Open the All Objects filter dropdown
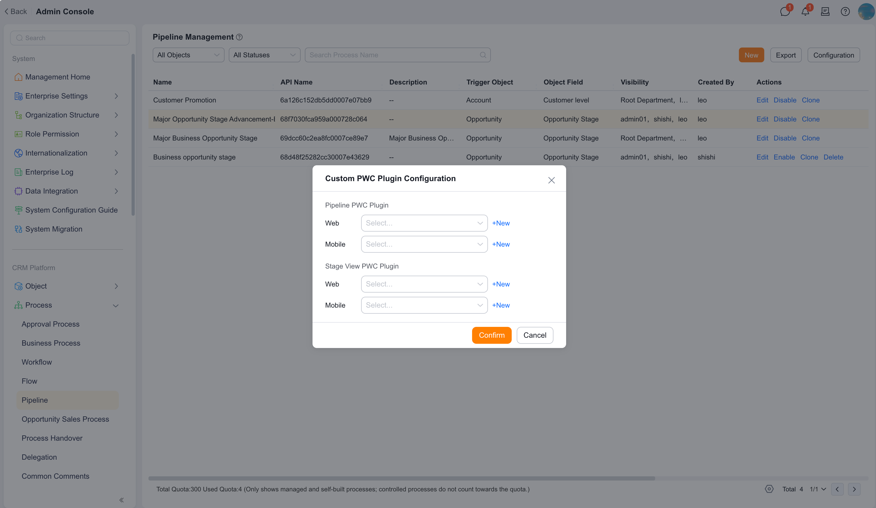 (x=188, y=55)
